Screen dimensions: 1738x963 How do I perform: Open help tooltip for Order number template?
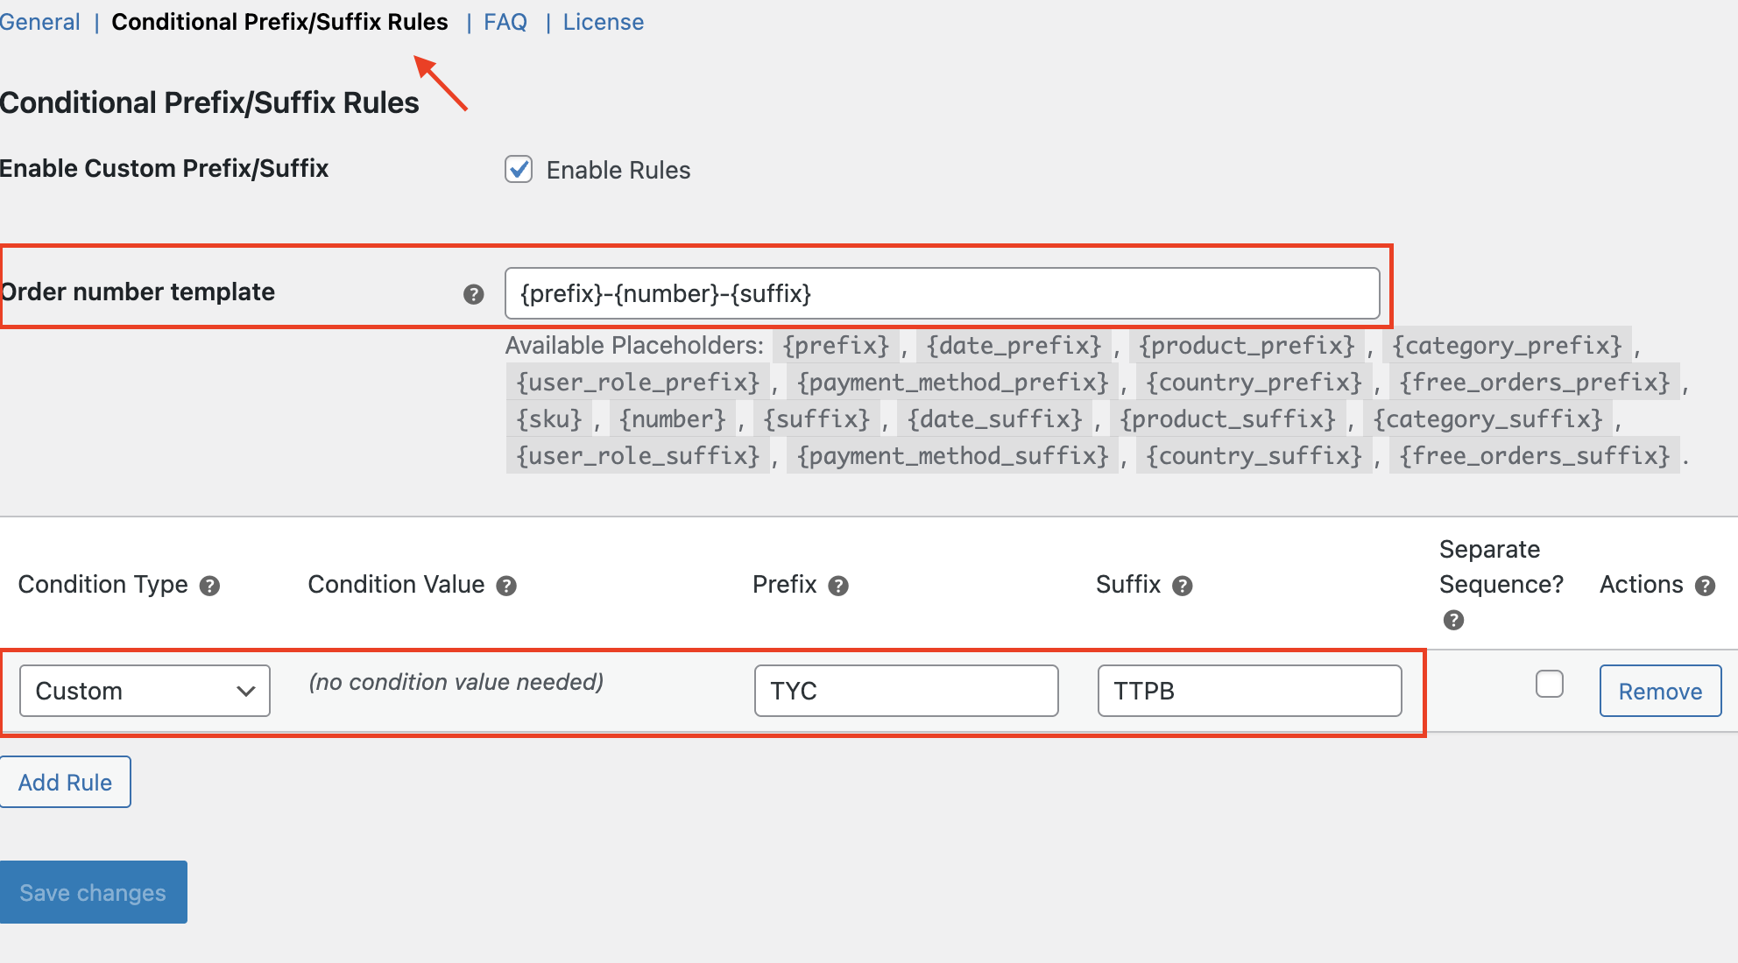[x=473, y=294]
